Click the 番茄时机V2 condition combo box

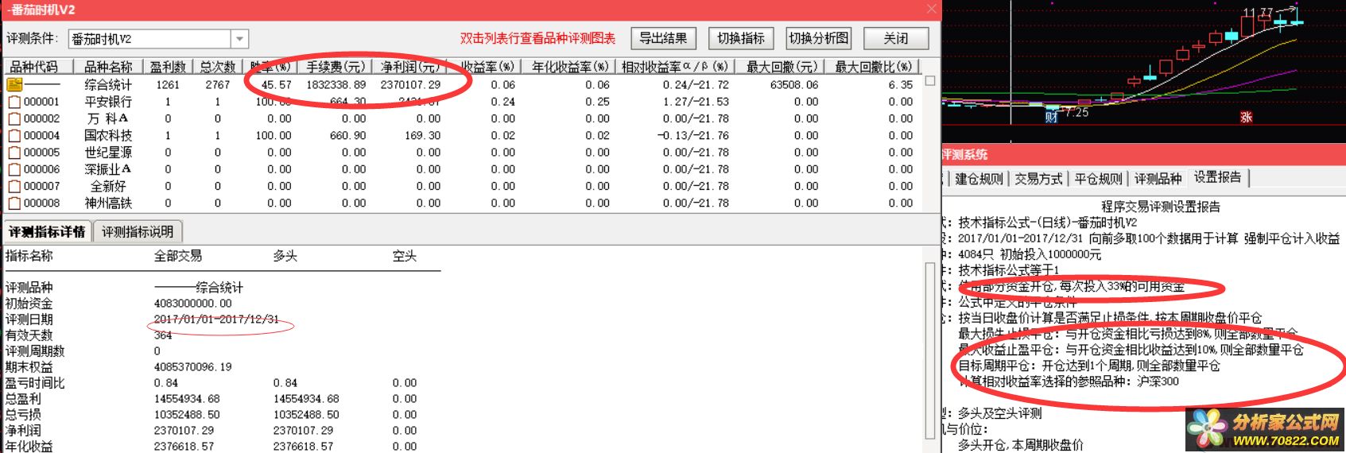tap(159, 38)
